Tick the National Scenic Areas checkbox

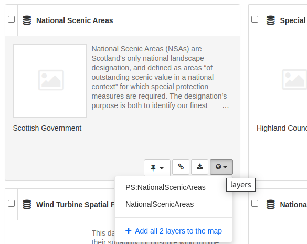[x=11, y=19]
